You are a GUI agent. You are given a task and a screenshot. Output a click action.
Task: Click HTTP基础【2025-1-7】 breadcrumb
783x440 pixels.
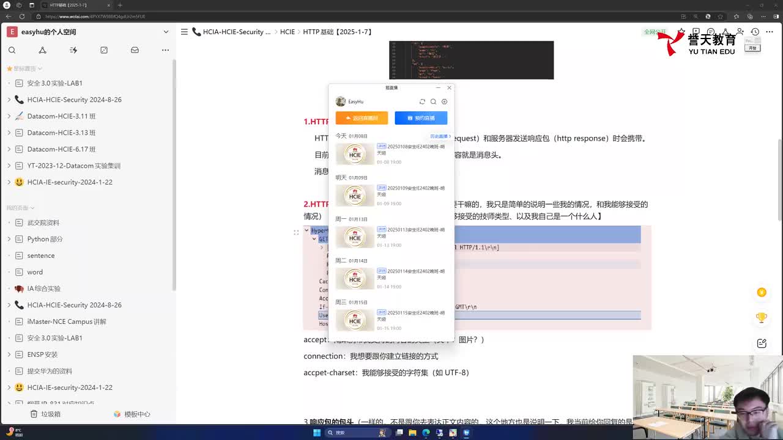pyautogui.click(x=338, y=32)
